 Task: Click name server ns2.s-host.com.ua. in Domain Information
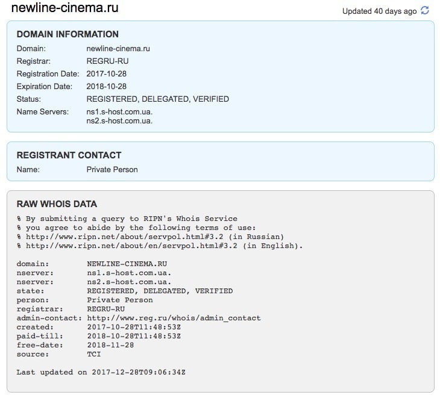[x=119, y=121]
